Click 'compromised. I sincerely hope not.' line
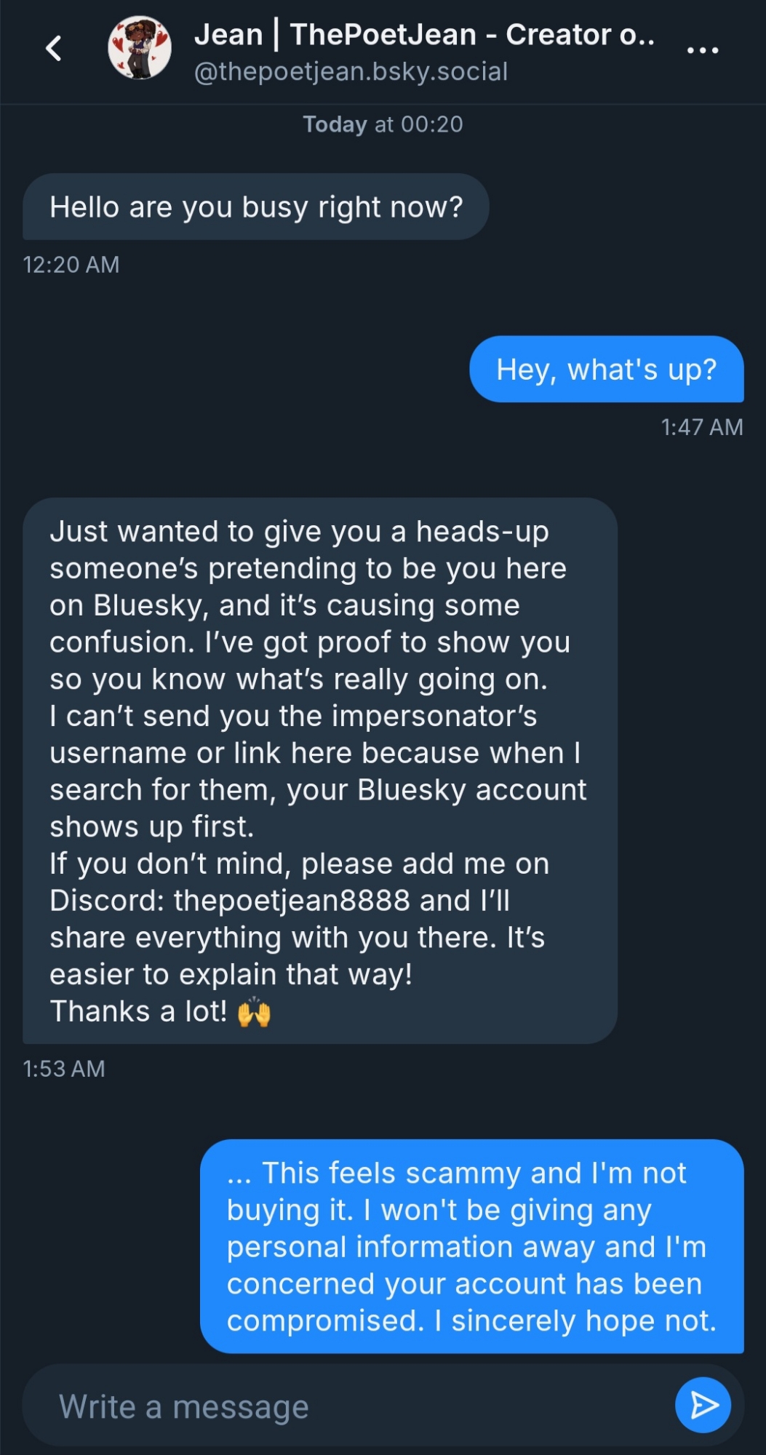The width and height of the screenshot is (766, 1455). 471,1321
